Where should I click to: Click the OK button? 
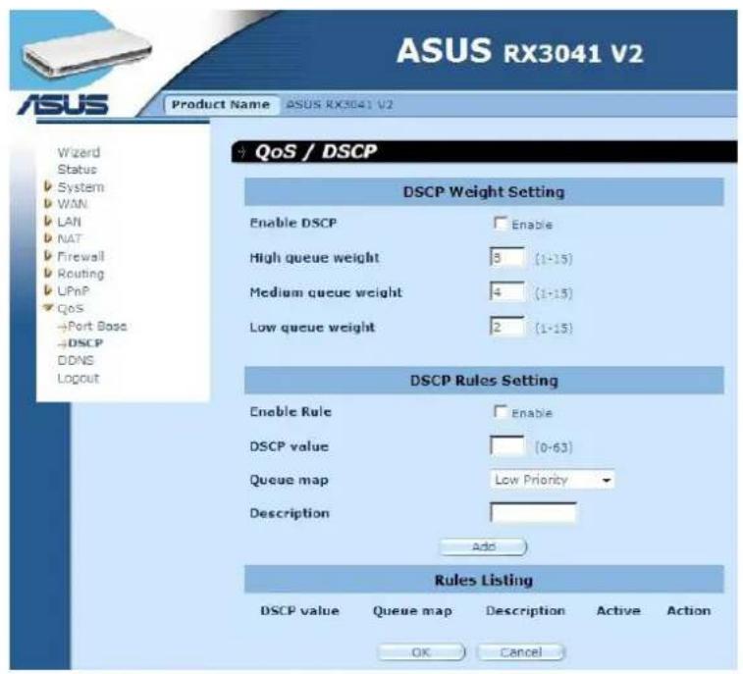(421, 652)
